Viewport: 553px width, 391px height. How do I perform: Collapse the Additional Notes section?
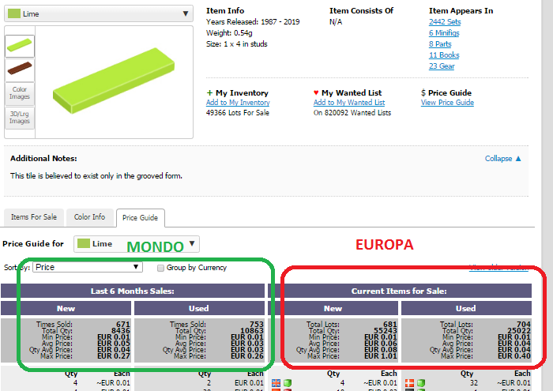502,159
